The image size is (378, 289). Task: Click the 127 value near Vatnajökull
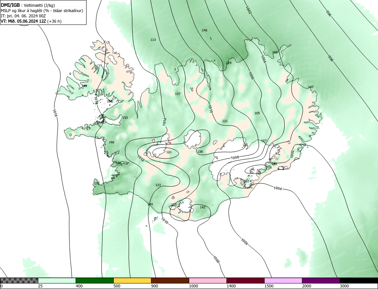pos(264,141)
